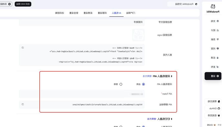Viewport: 222px width, 127px height.
Task: Switch to the 安全设置 tab
Action: point(74,13)
